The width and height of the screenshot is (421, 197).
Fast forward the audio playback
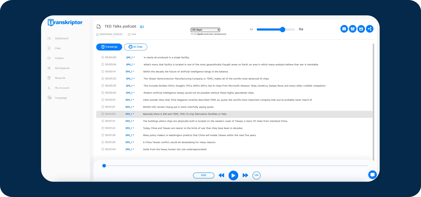(245, 175)
